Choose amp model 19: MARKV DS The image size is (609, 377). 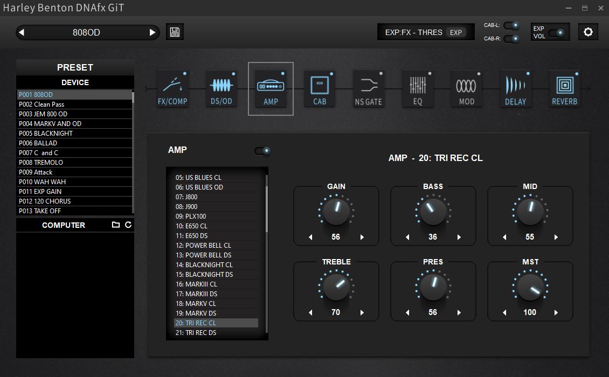click(x=216, y=313)
